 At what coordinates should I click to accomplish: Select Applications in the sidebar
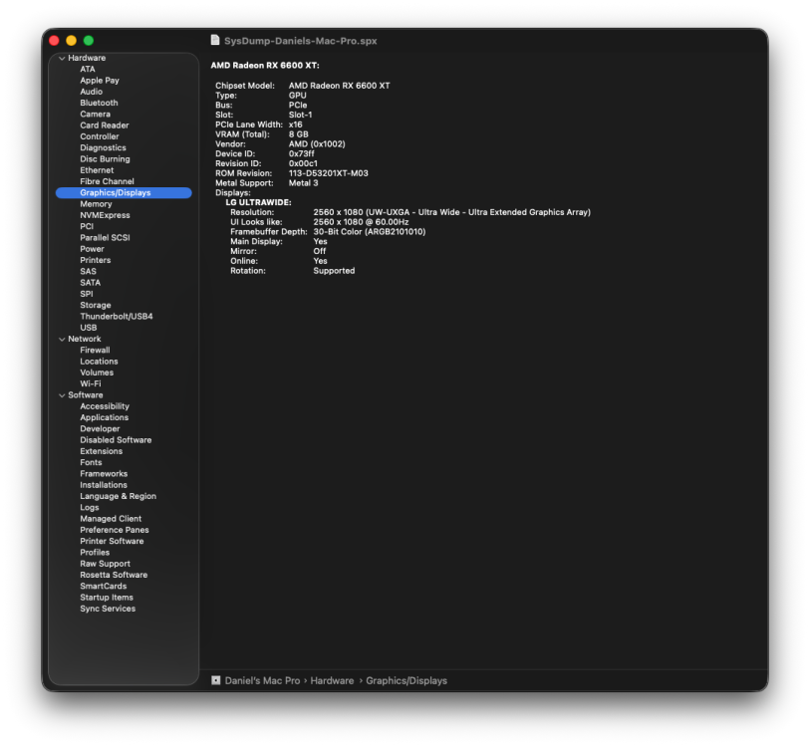pyautogui.click(x=104, y=417)
